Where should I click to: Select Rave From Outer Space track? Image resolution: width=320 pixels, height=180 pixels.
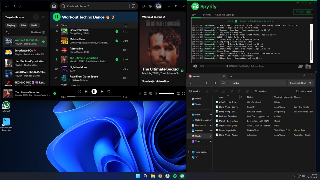(x=94, y=78)
